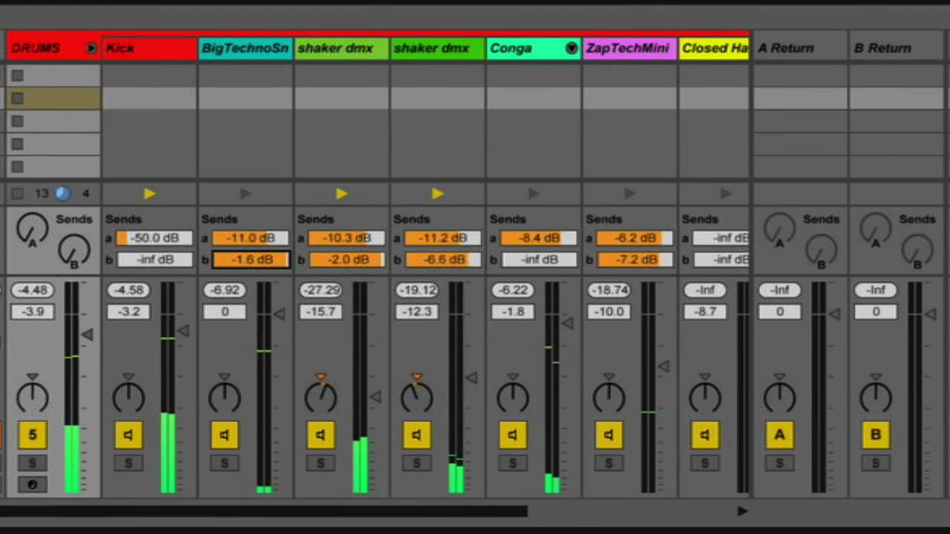This screenshot has width=950, height=534.
Task: Click Conga send a value -8.4 dB
Action: pos(538,238)
